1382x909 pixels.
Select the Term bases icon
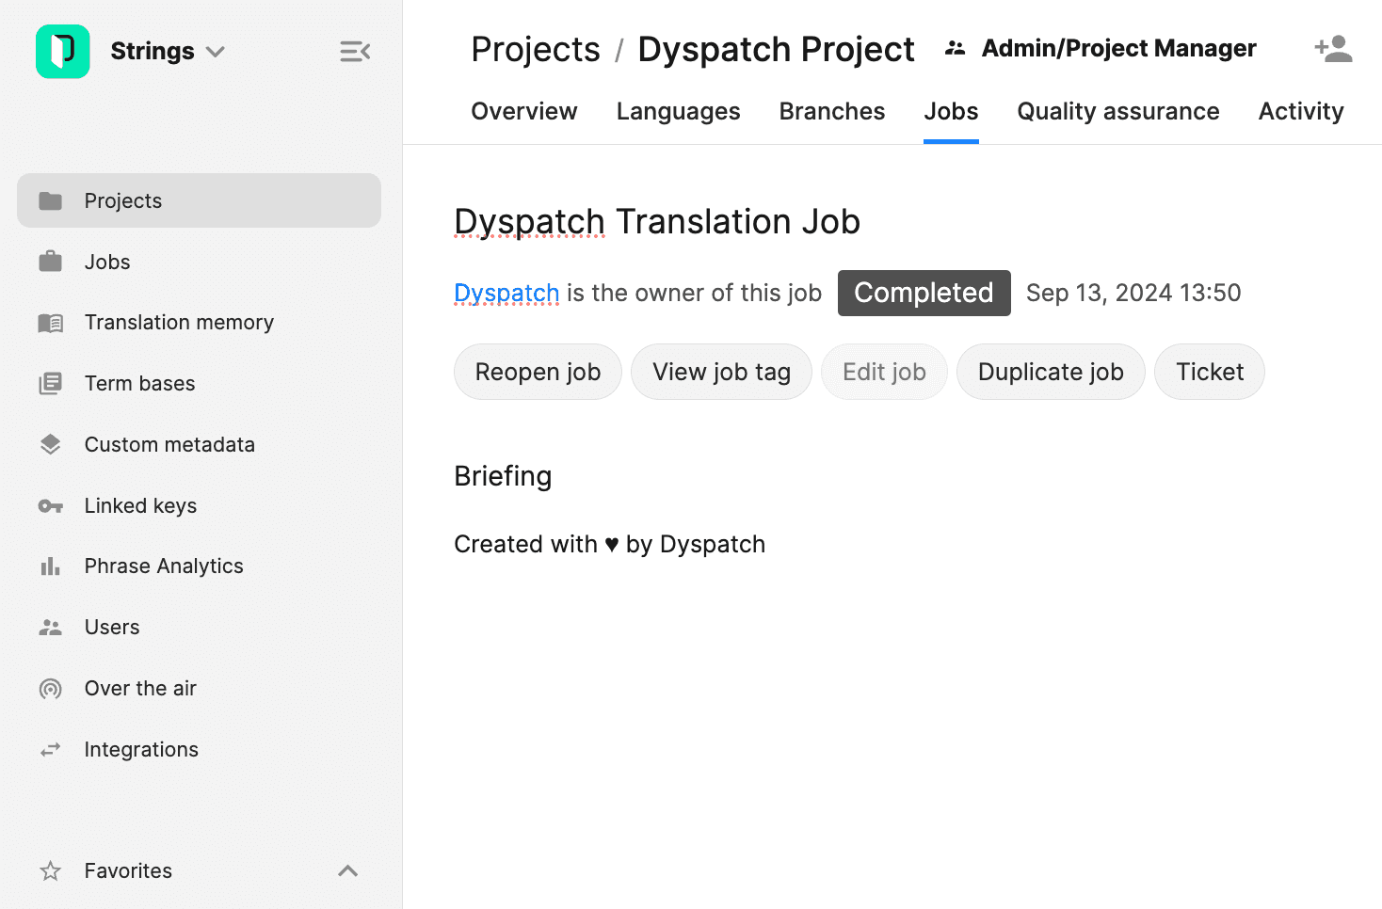[x=49, y=383]
